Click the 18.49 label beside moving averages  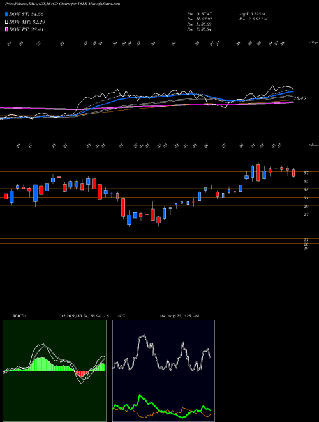click(300, 98)
